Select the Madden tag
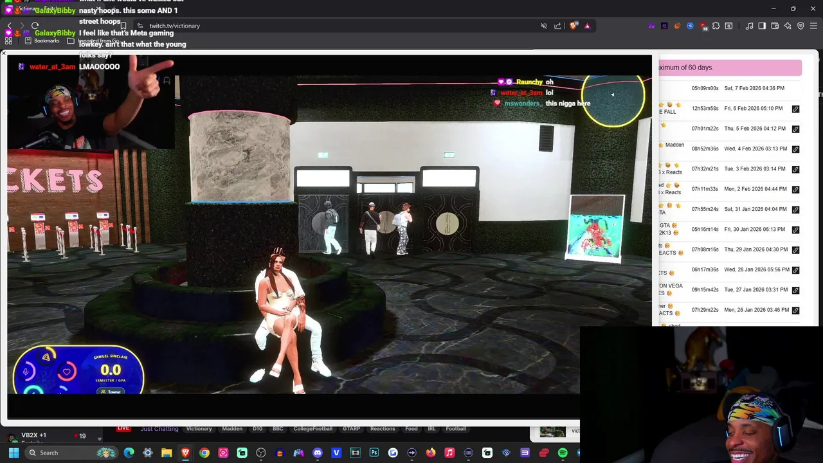 click(232, 429)
